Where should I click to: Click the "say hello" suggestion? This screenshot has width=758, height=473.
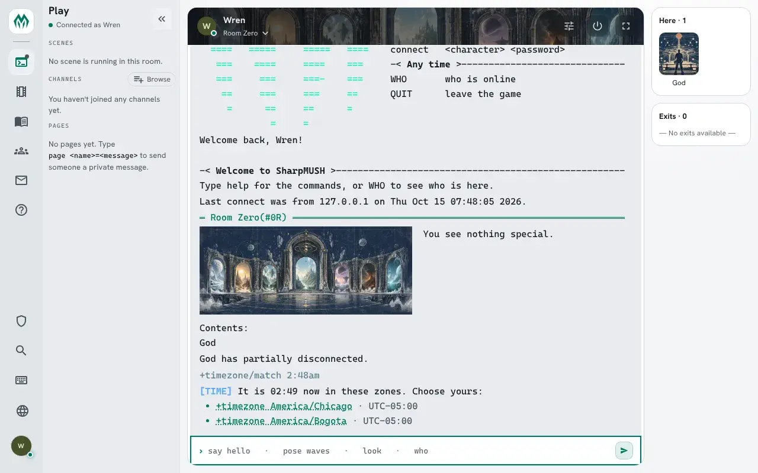pyautogui.click(x=229, y=451)
